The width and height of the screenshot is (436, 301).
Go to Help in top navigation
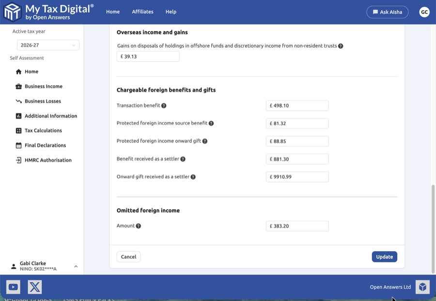click(x=171, y=12)
